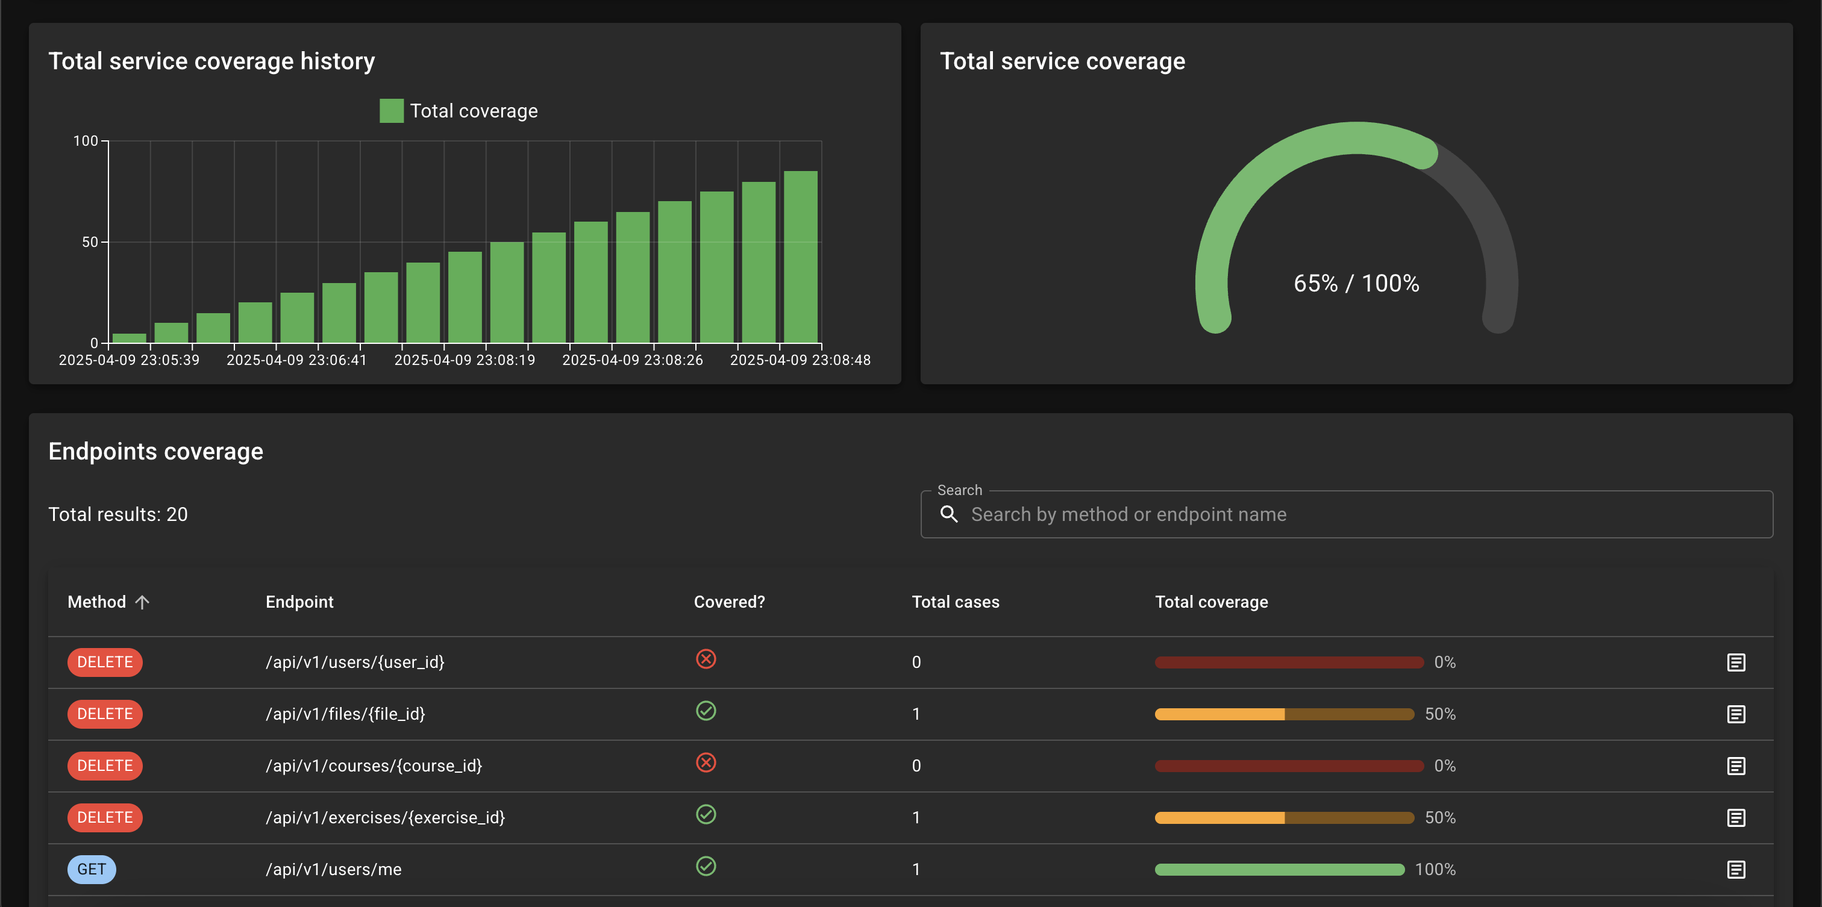
Task: Select the /api/v1/users/{user_id} endpoint text
Action: coord(354,662)
